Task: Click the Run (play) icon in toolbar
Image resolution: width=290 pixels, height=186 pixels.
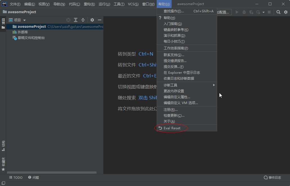Action: coord(237,12)
